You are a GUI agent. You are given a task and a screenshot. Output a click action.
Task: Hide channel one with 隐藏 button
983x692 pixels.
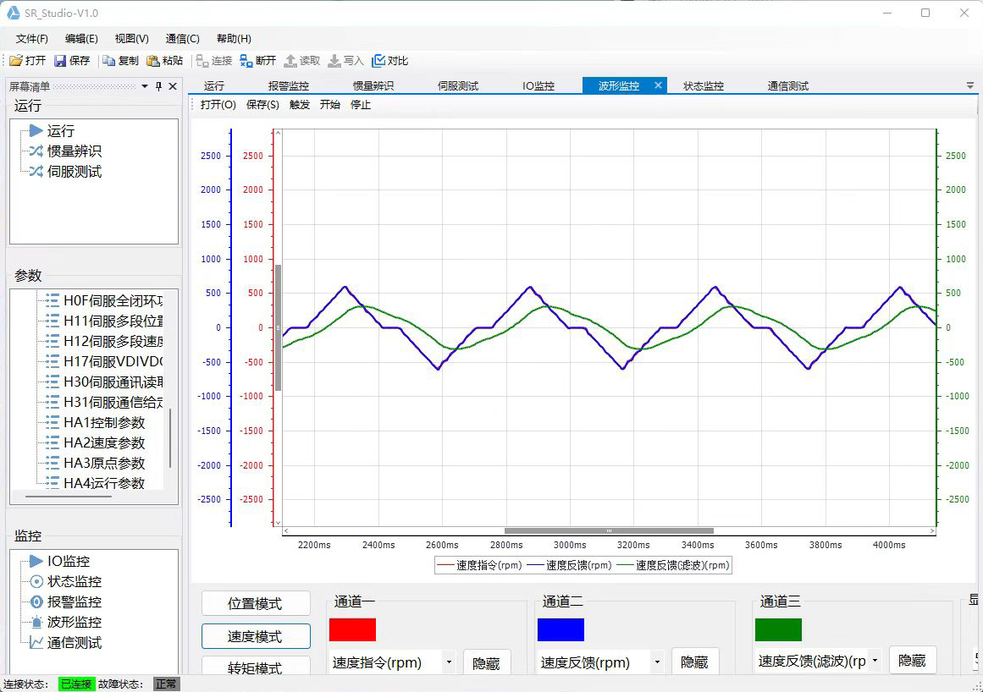coord(486,662)
